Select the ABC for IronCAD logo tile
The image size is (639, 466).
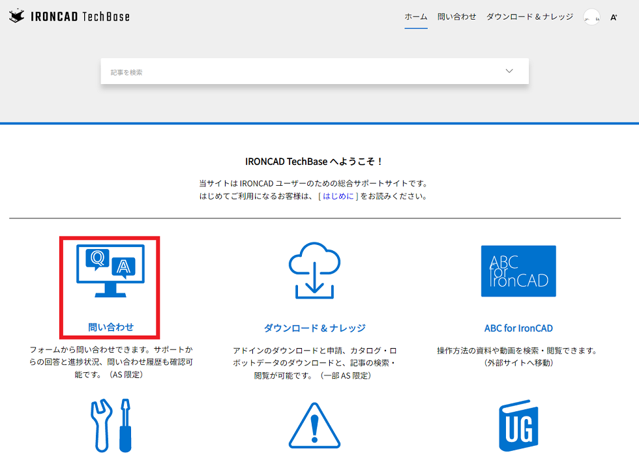518,271
